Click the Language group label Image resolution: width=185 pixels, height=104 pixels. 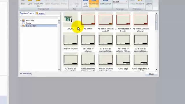pos(120,9)
